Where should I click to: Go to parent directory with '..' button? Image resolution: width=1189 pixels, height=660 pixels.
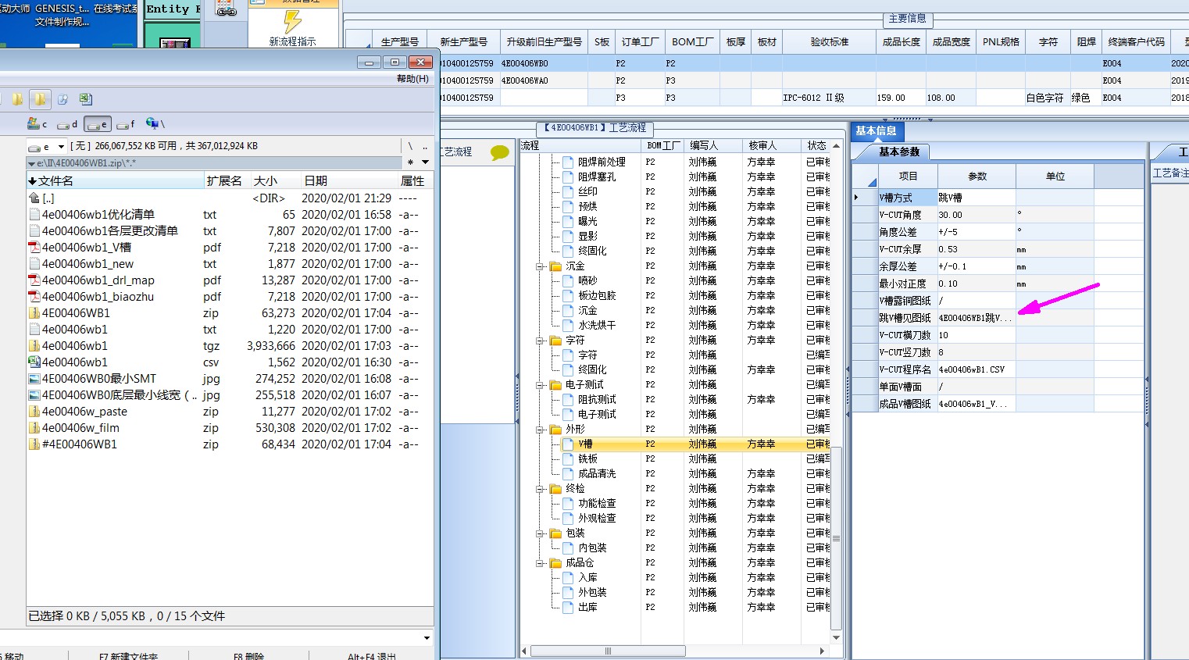[425, 146]
